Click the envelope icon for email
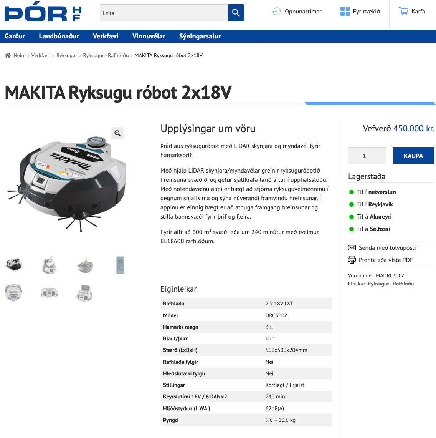This screenshot has height=438, width=436. pyautogui.click(x=352, y=247)
